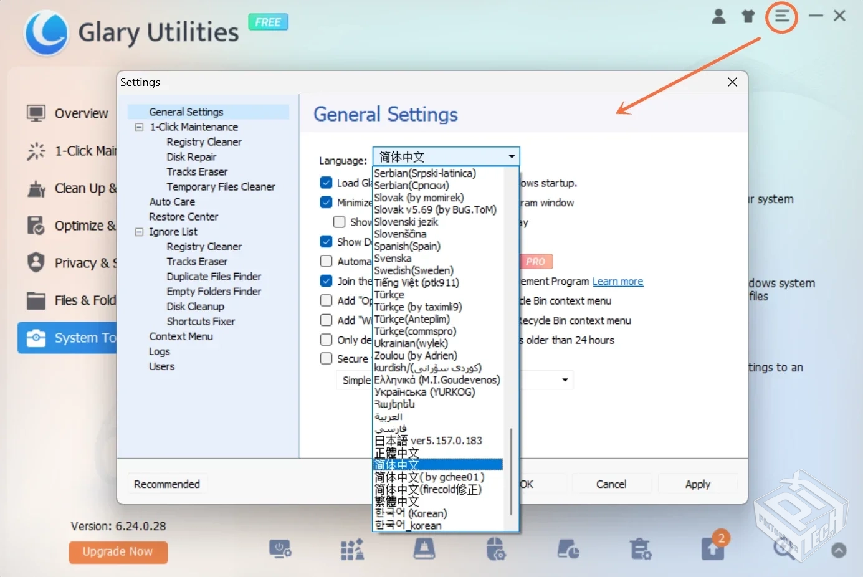Click the user account icon top right
The width and height of the screenshot is (863, 577).
(718, 17)
